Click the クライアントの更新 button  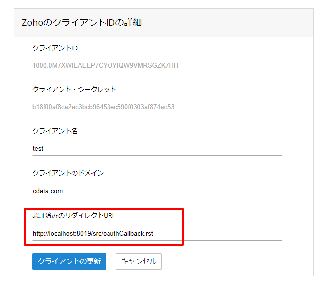(x=69, y=261)
